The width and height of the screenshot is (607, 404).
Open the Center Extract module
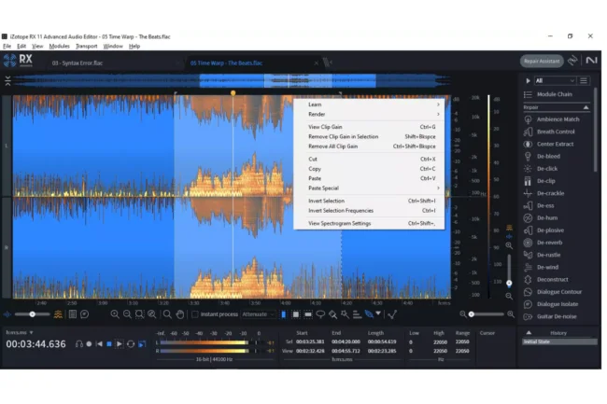(x=555, y=145)
